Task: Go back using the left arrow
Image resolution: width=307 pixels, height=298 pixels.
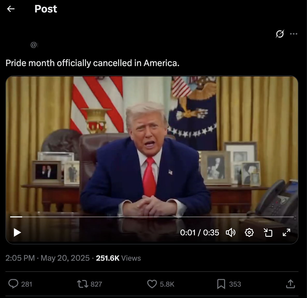Action: [x=11, y=9]
